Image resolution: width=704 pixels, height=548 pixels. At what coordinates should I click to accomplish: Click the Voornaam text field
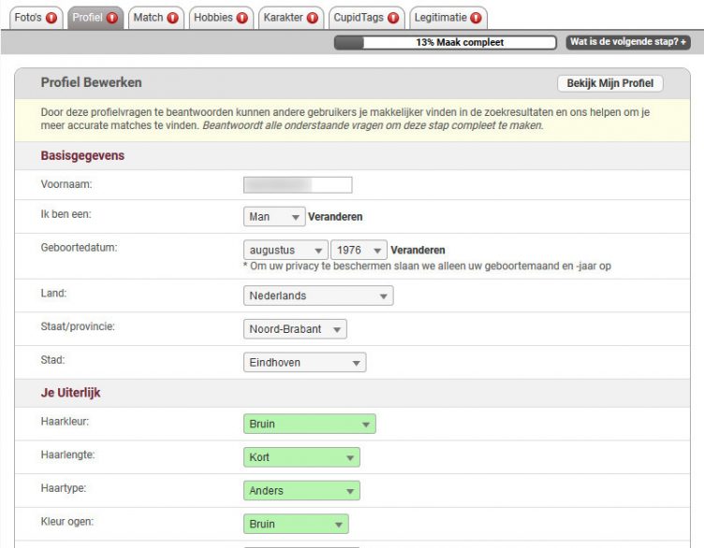pos(298,184)
